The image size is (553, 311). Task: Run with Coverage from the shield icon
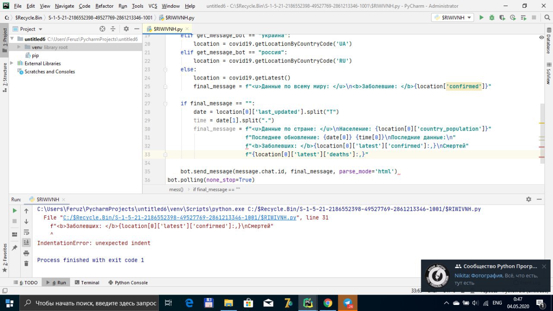[x=502, y=18]
